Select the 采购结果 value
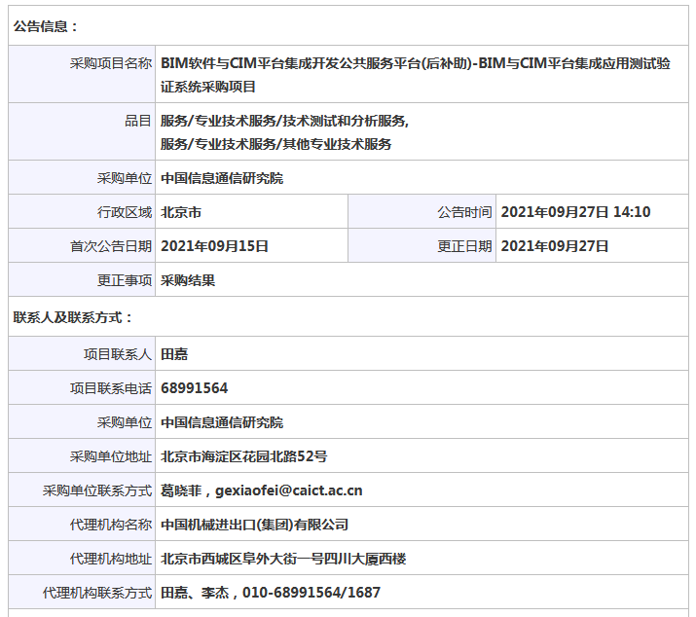696x617 pixels. [x=188, y=280]
